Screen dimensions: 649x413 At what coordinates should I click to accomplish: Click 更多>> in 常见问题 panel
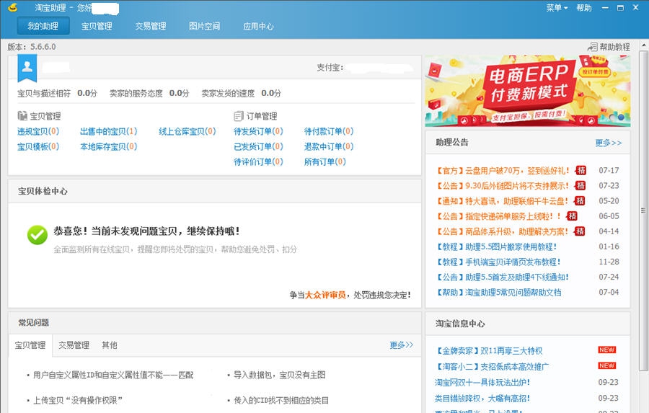point(402,345)
